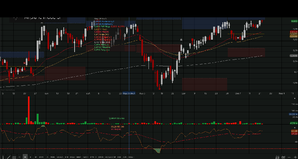The width and height of the screenshot is (298, 159).
Task: Click the '12,44 m Volume' legend text
Action: pos(116,118)
